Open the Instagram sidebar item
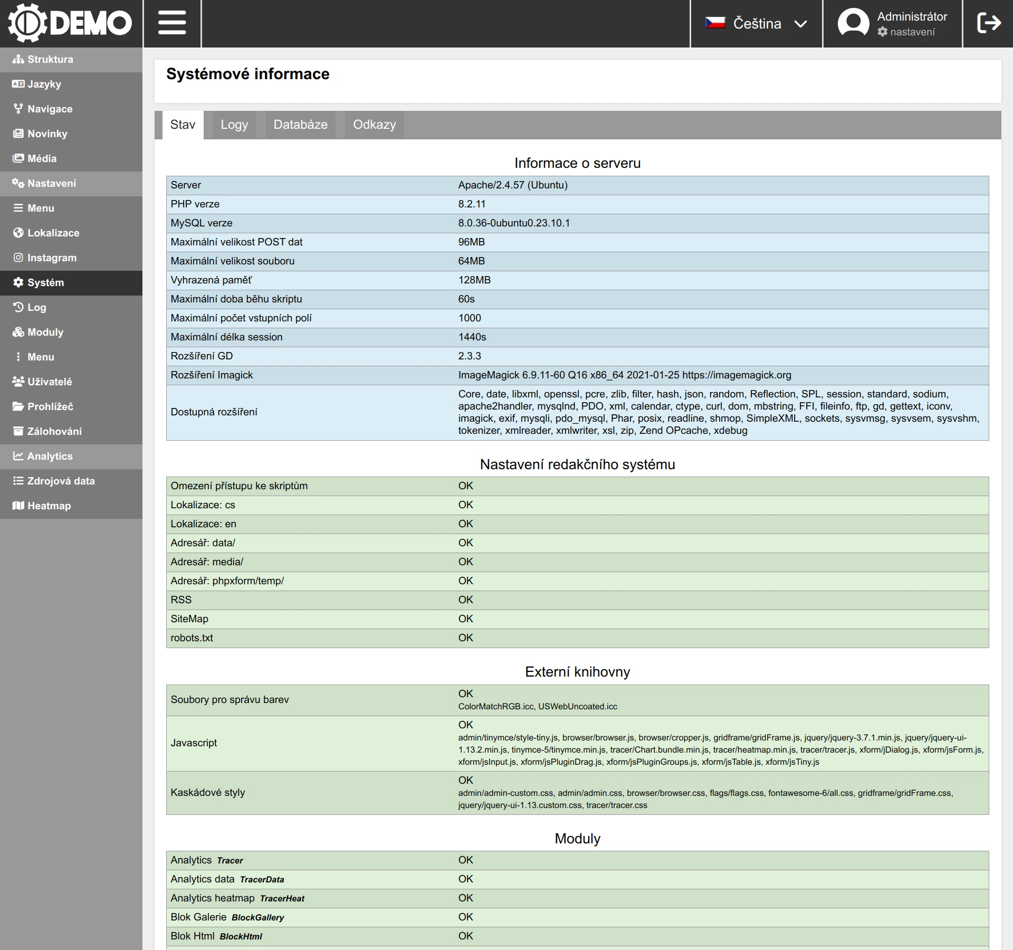This screenshot has height=950, width=1013. pos(52,258)
